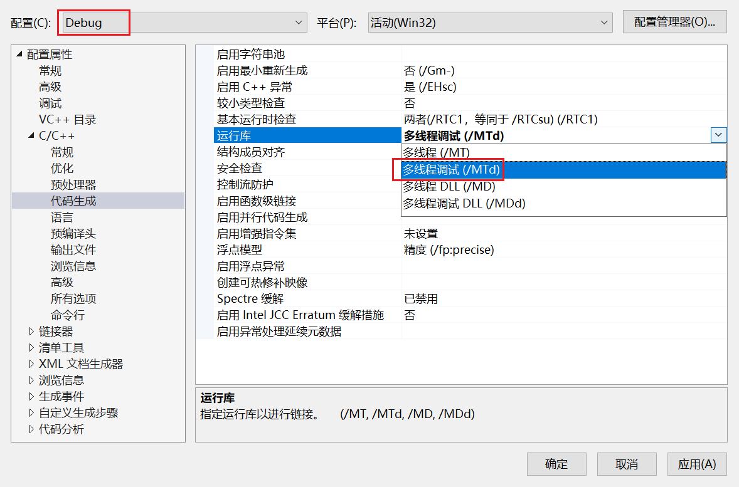The height and width of the screenshot is (487, 739).
Task: Collapse the 配置属性 tree node
Action: [x=19, y=54]
